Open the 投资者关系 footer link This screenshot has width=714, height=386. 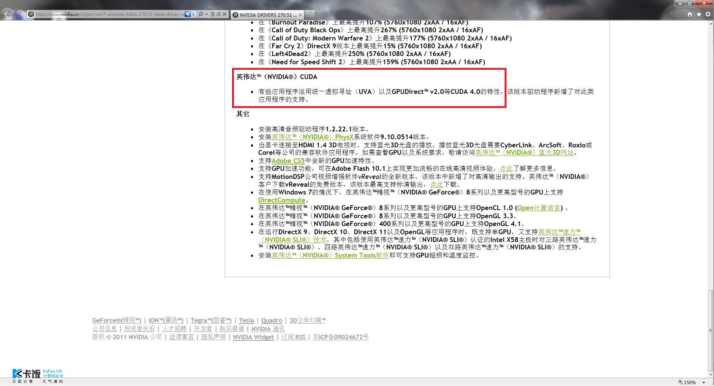pyautogui.click(x=139, y=329)
